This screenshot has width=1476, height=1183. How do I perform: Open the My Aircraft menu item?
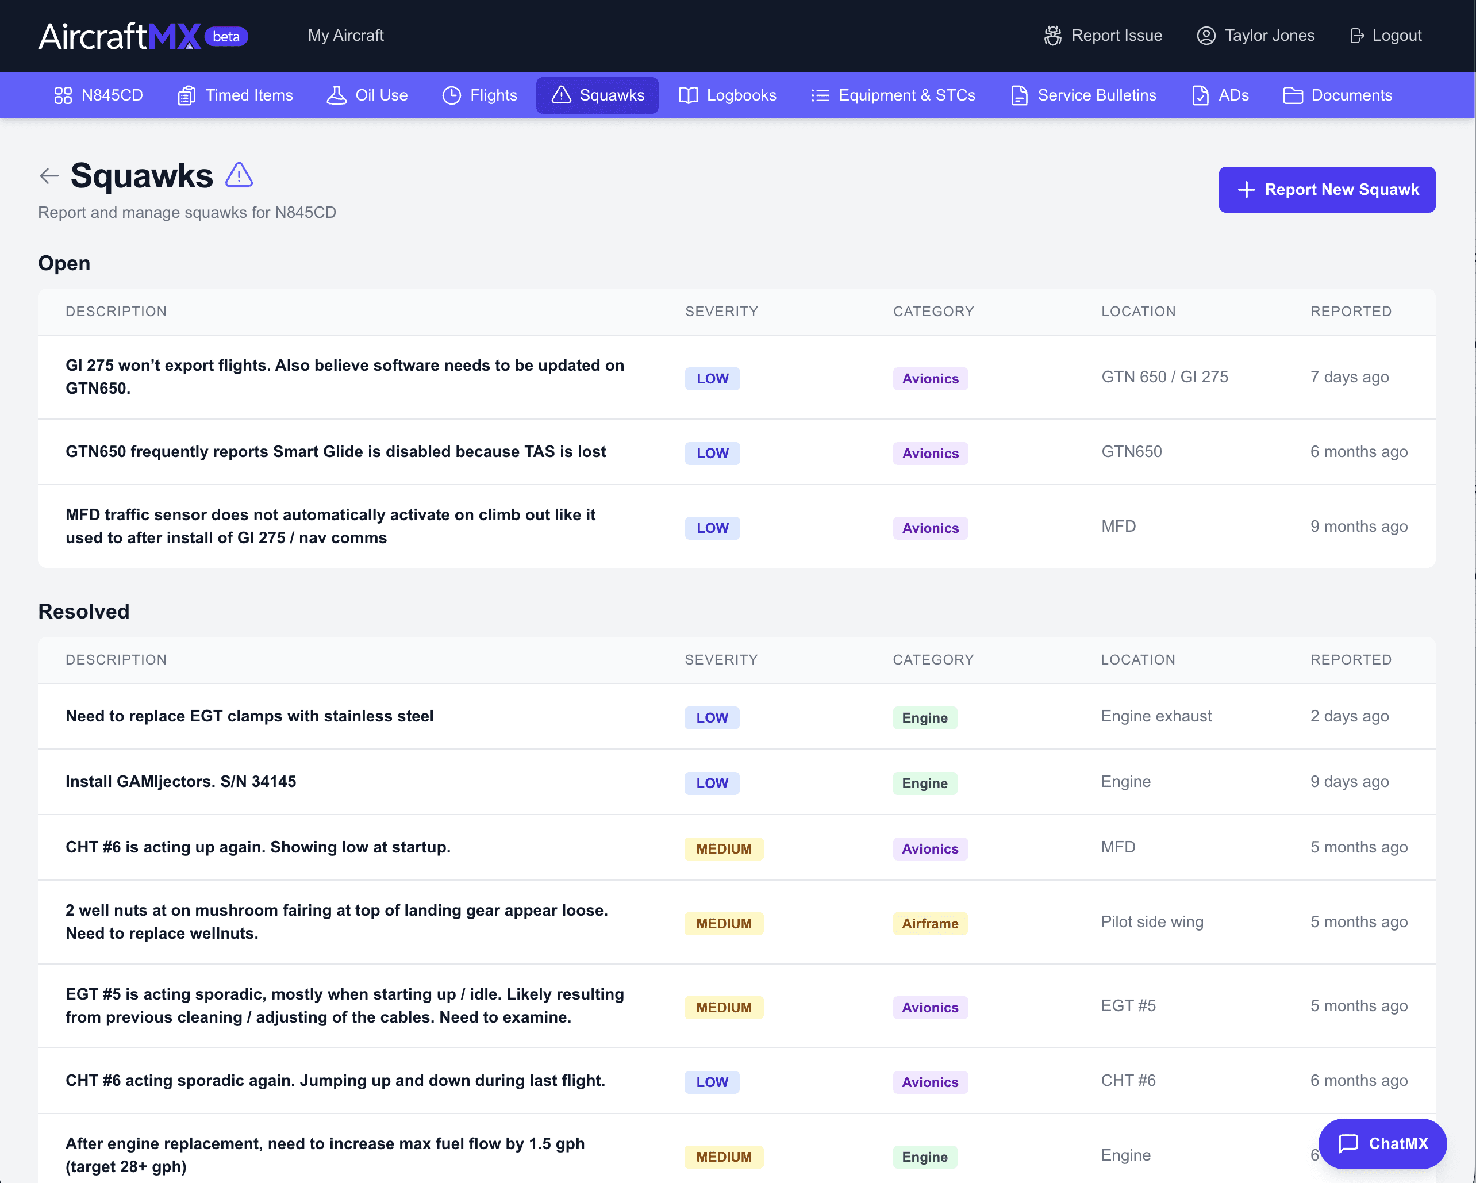[x=346, y=35]
